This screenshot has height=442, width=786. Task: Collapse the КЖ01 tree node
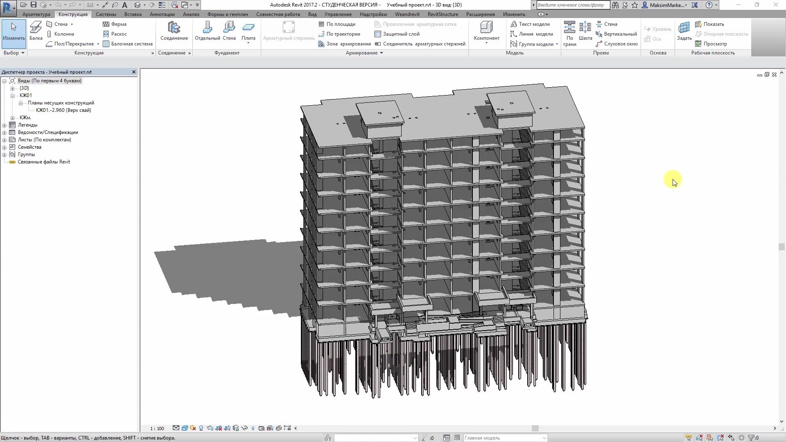coord(13,95)
